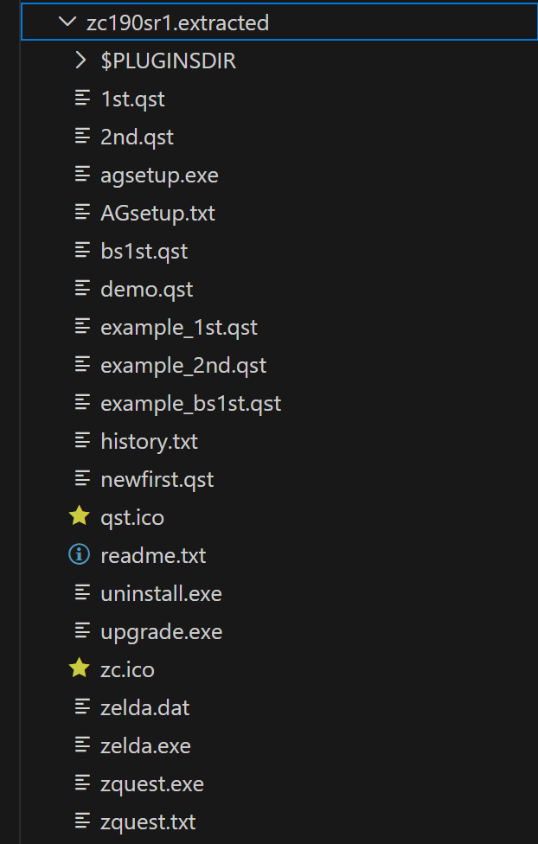Select the example_2nd.qst file
Image resolution: width=538 pixels, height=844 pixels.
[x=279, y=365]
